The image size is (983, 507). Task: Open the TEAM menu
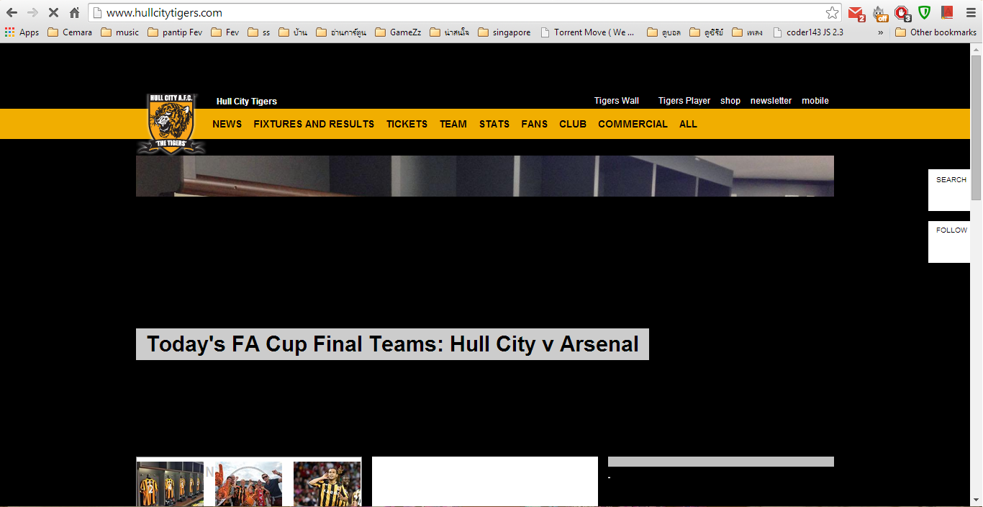[x=453, y=124]
